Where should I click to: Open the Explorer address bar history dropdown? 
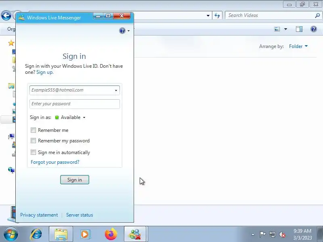208,16
